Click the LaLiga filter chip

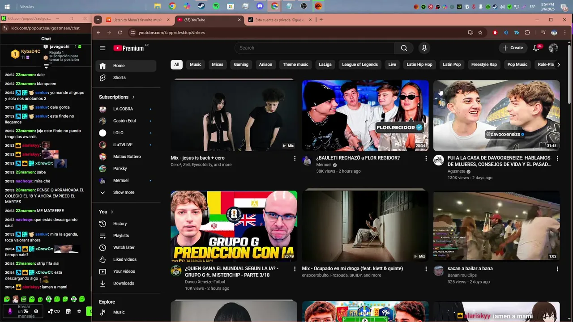click(325, 64)
